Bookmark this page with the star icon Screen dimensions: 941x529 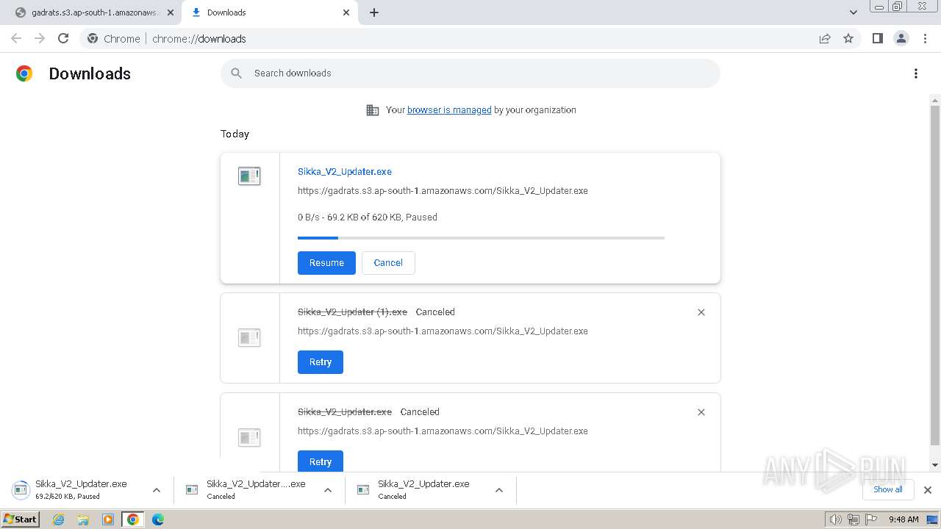pyautogui.click(x=848, y=39)
